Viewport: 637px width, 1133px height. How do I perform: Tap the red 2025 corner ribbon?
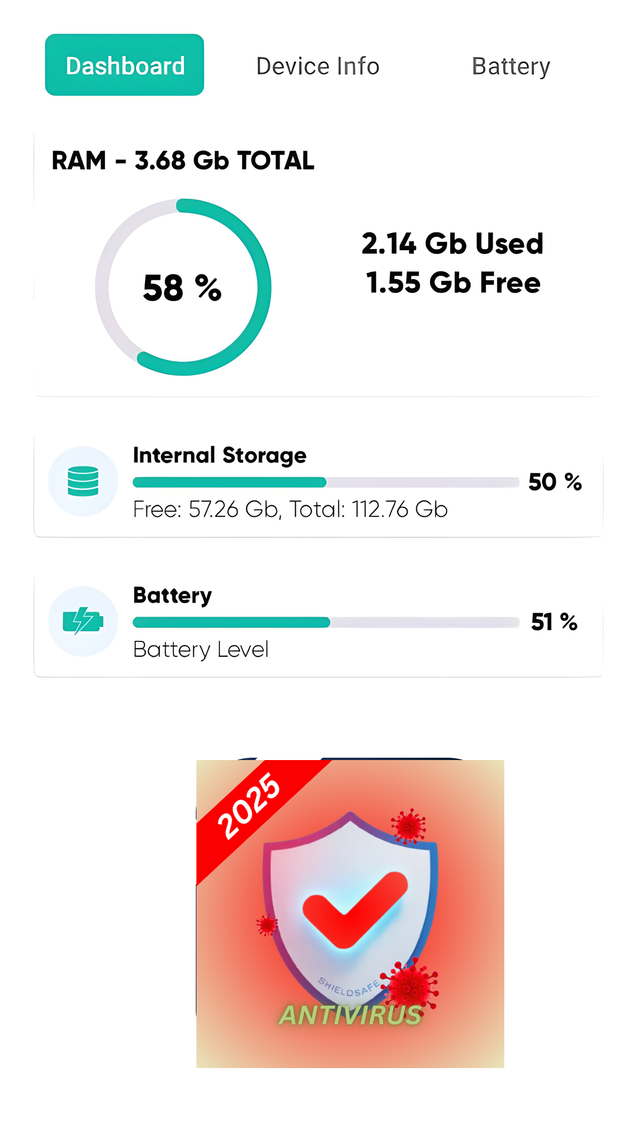click(249, 805)
